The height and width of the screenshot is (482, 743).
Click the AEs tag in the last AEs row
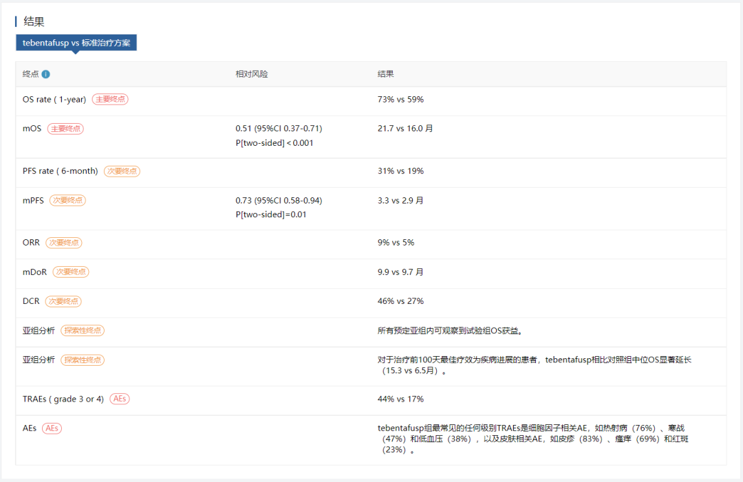point(52,428)
